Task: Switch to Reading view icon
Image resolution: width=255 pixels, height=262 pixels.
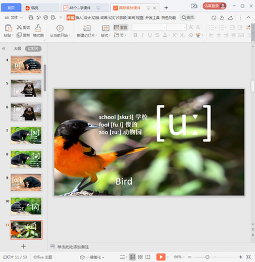Action: [148, 257]
